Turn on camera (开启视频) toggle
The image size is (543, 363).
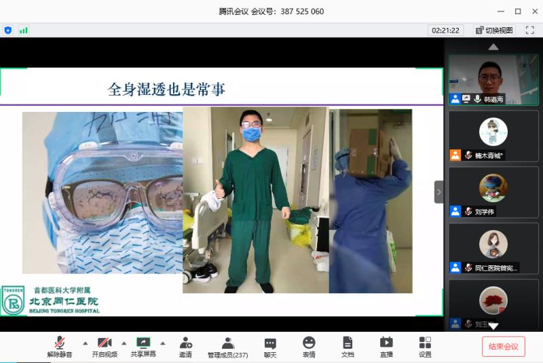pyautogui.click(x=105, y=346)
